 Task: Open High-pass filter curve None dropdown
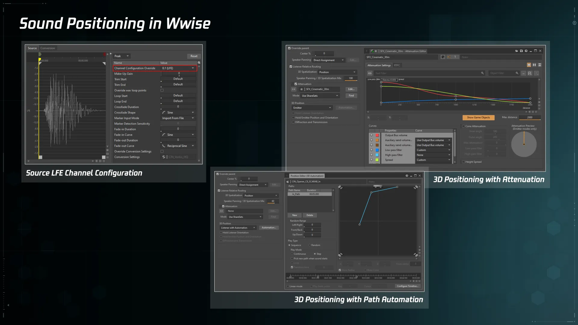coord(433,155)
